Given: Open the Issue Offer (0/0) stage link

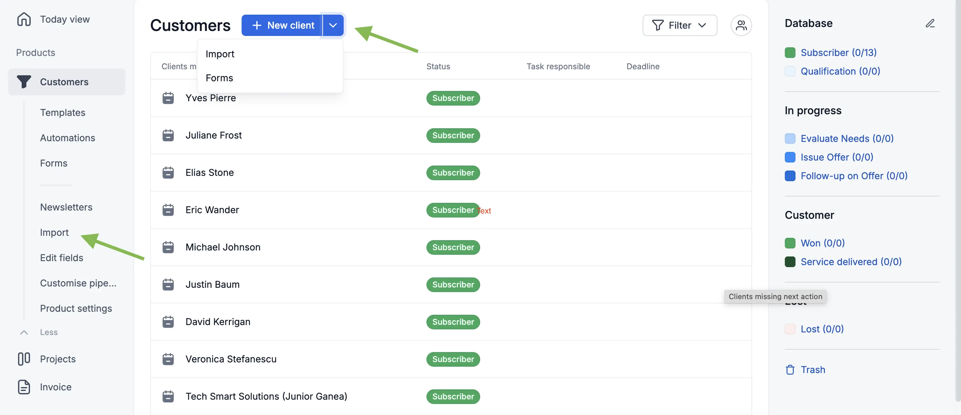Looking at the screenshot, I should coord(837,157).
